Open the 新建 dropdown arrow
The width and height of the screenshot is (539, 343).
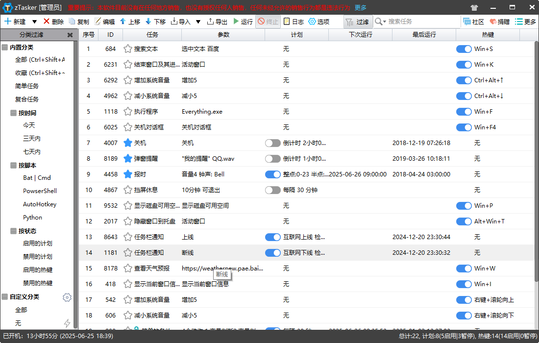coord(34,22)
